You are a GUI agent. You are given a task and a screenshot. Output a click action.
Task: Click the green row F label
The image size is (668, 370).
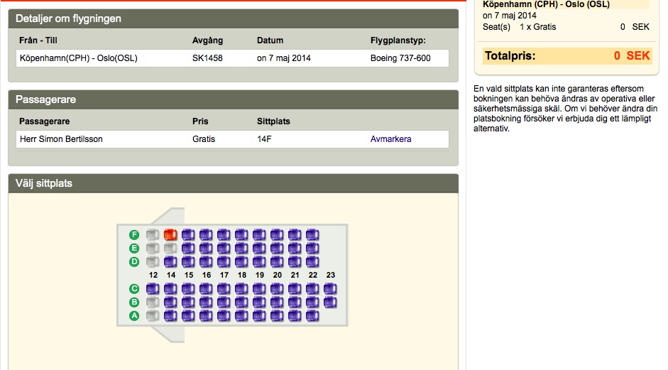pyautogui.click(x=134, y=234)
